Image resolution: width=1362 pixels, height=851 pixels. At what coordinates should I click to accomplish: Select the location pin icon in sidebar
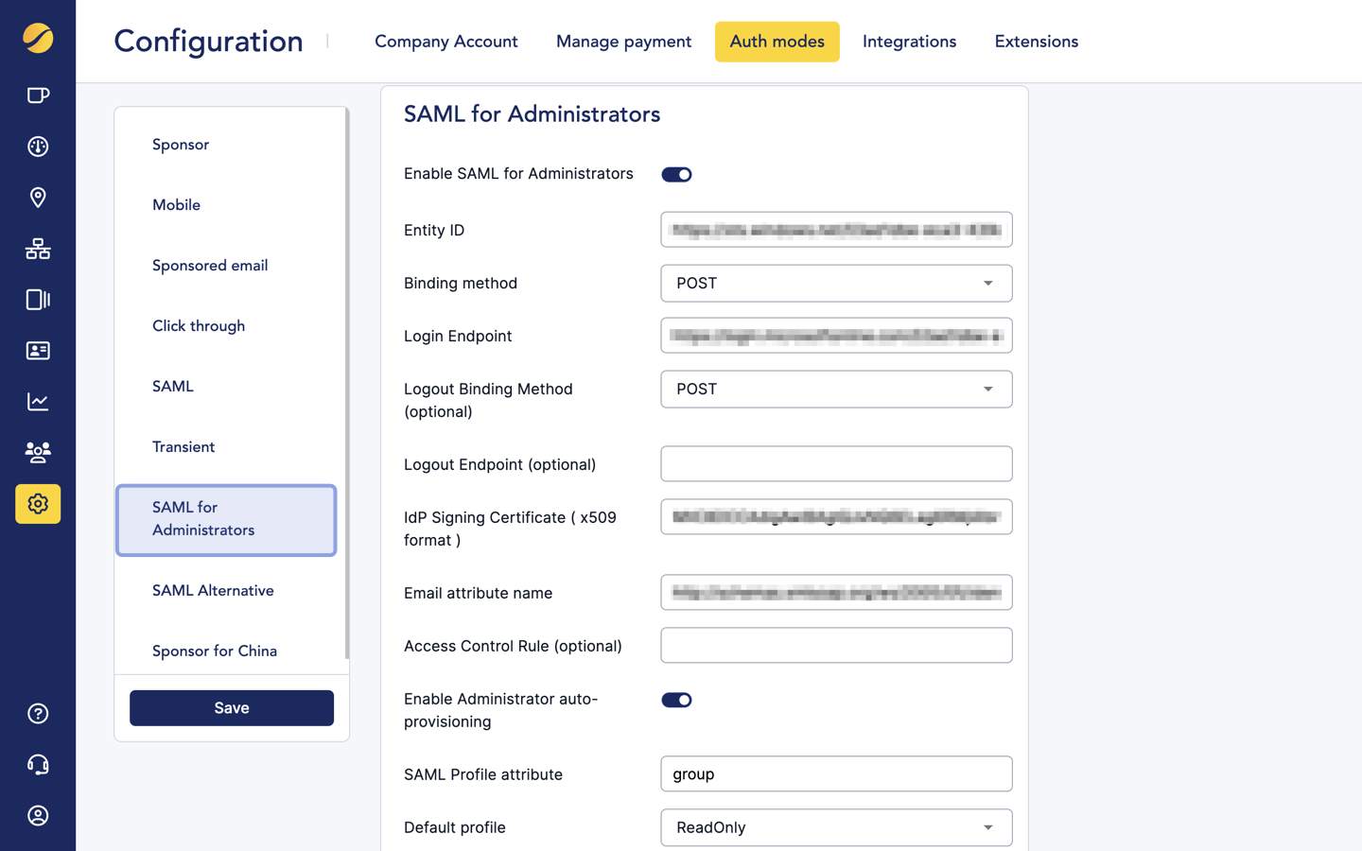pyautogui.click(x=38, y=198)
